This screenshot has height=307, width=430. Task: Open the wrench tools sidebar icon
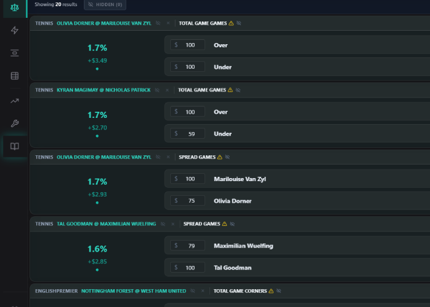tap(15, 123)
